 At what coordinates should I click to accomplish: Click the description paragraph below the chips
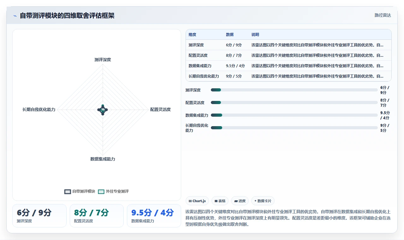(x=288, y=218)
